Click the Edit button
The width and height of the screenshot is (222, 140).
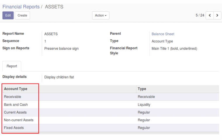tap(8, 15)
